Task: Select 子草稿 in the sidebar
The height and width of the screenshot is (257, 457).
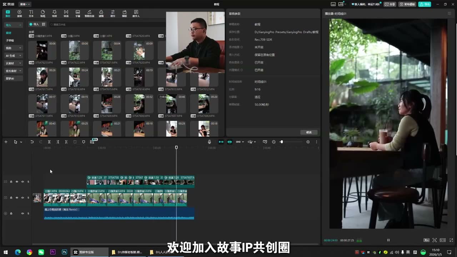Action: 10,40
